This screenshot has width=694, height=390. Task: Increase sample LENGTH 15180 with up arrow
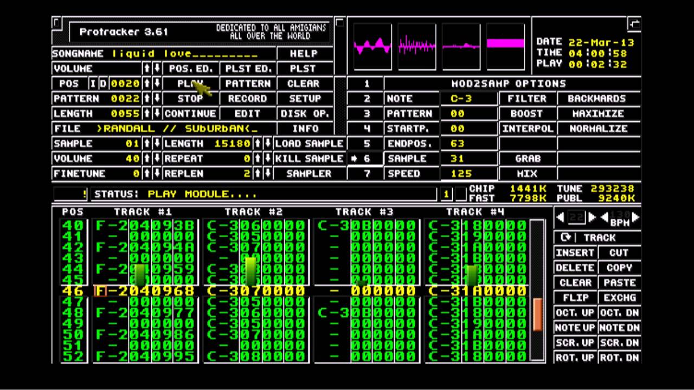point(258,144)
